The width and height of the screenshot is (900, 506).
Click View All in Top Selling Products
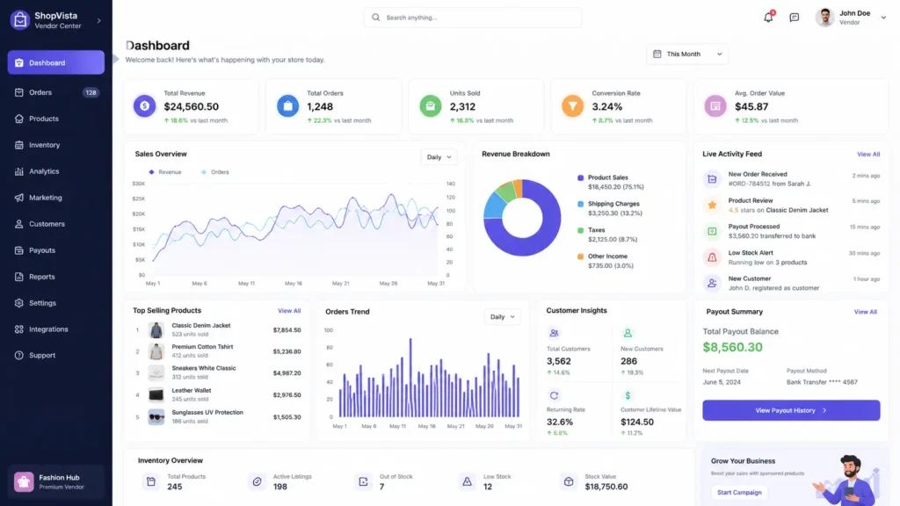tap(288, 311)
